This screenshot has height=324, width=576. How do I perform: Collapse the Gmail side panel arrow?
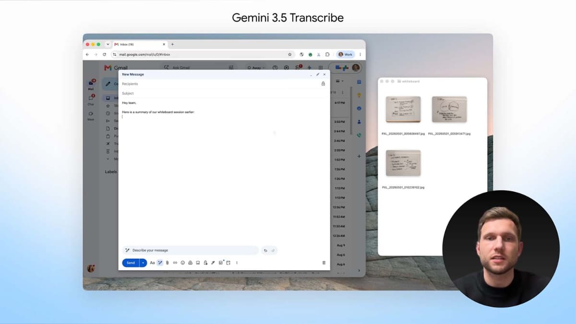coord(359,271)
